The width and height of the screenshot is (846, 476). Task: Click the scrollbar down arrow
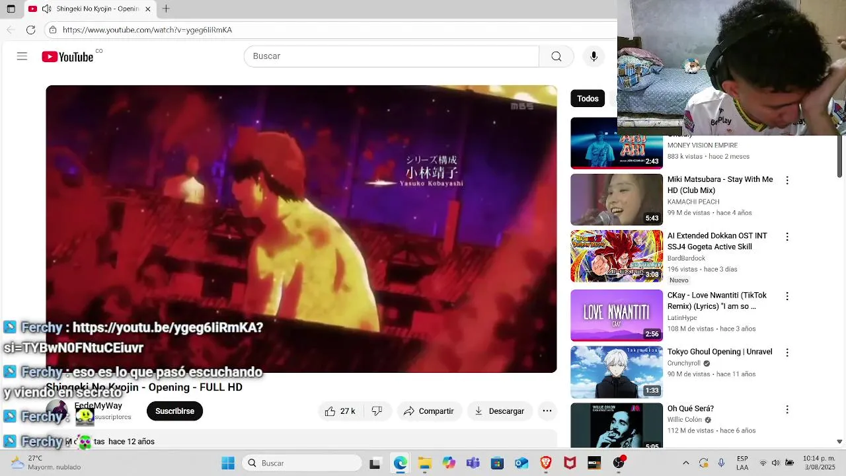coord(840,442)
